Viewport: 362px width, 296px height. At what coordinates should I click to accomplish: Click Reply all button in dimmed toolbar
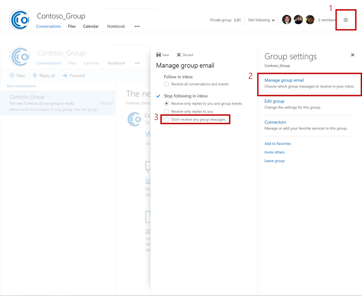tap(44, 75)
